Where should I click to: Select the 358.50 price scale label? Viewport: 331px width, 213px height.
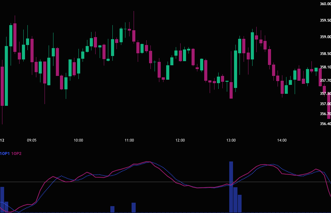coord(325,54)
